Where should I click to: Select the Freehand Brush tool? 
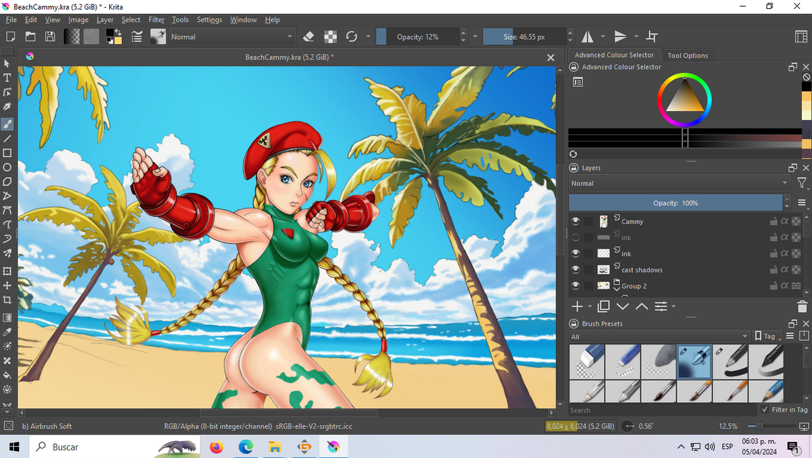coord(7,124)
